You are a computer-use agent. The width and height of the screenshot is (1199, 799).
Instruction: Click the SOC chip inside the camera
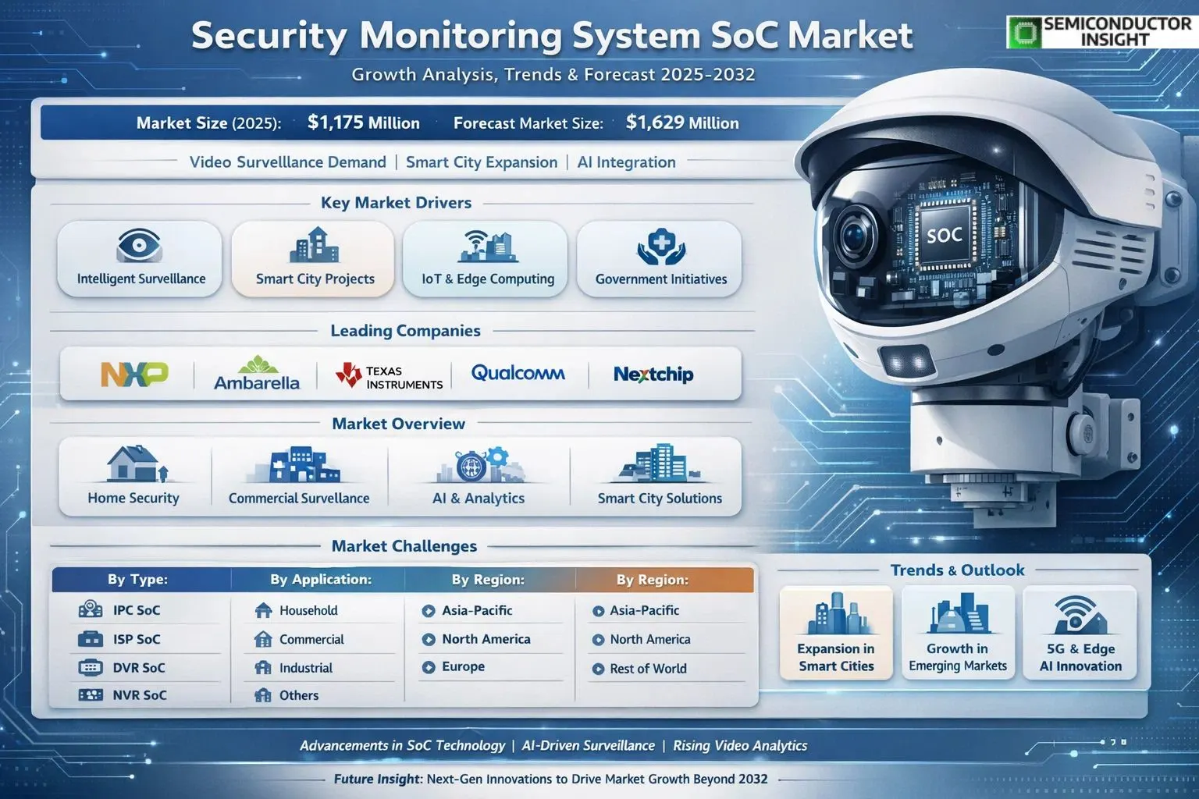944,235
